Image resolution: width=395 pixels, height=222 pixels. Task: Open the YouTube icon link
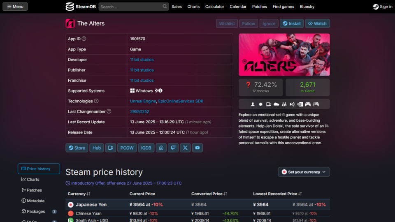point(197,148)
